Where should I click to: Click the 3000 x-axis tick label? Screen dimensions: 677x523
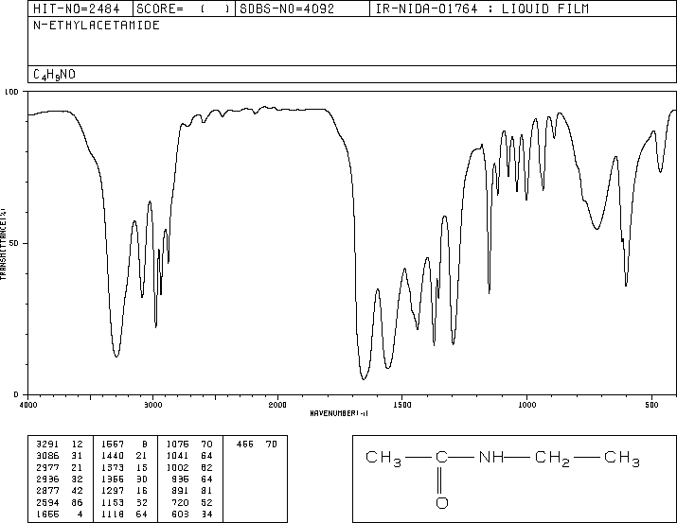[152, 405]
